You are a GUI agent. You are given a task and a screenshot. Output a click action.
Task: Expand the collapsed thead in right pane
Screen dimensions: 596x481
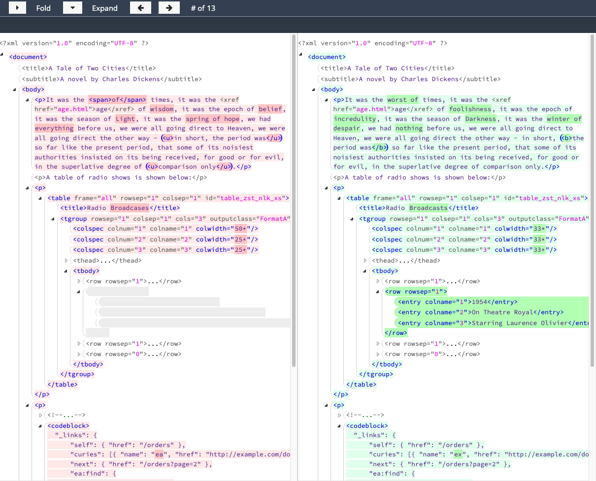click(365, 261)
